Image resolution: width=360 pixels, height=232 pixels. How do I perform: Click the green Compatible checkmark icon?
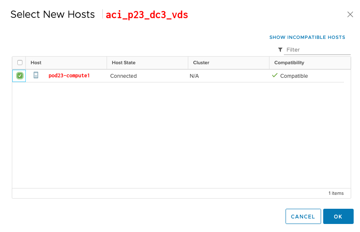pyautogui.click(x=275, y=75)
